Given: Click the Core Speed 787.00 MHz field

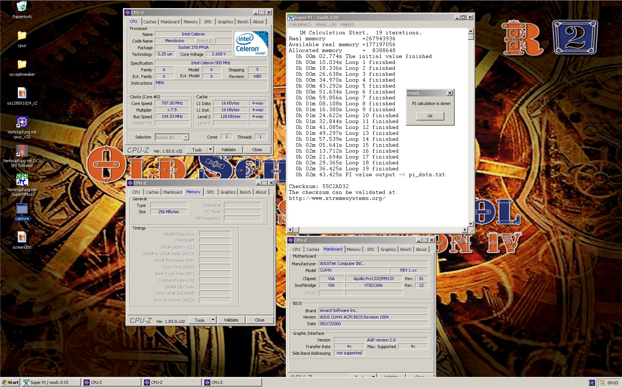Looking at the screenshot, I should [172, 103].
